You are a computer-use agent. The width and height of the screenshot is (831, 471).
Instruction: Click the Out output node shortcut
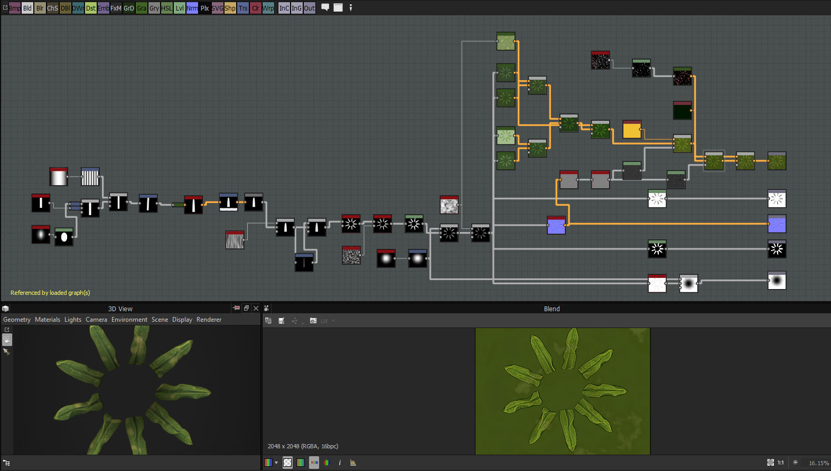(310, 8)
